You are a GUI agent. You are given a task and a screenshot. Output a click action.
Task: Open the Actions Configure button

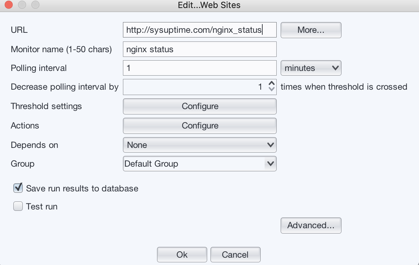coord(199,126)
